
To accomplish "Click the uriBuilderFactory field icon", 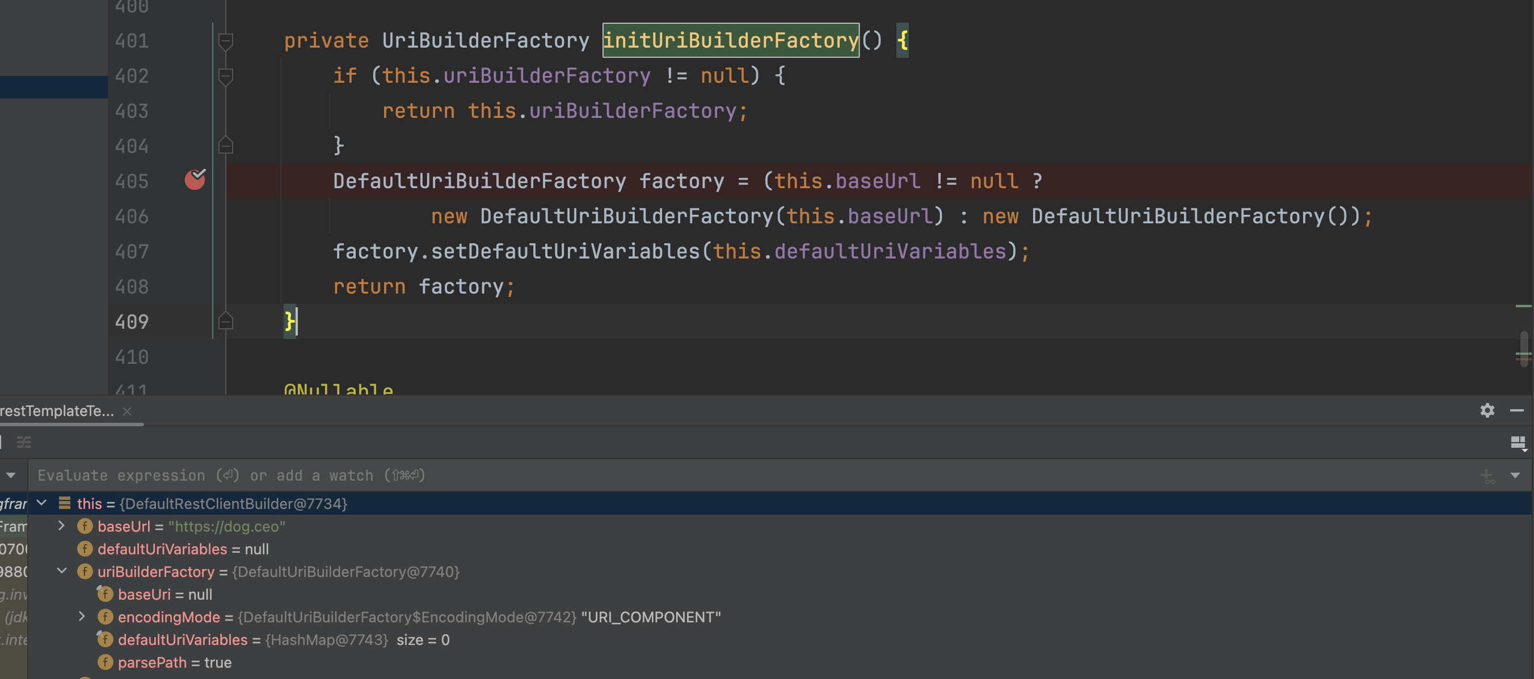I will (x=85, y=571).
